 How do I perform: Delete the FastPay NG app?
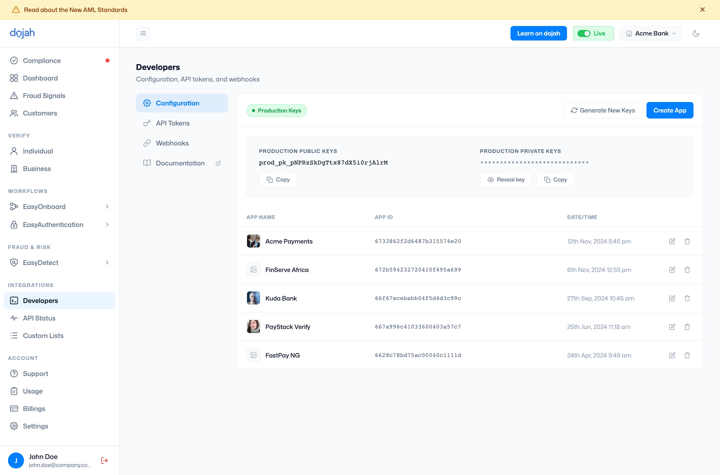pyautogui.click(x=687, y=355)
